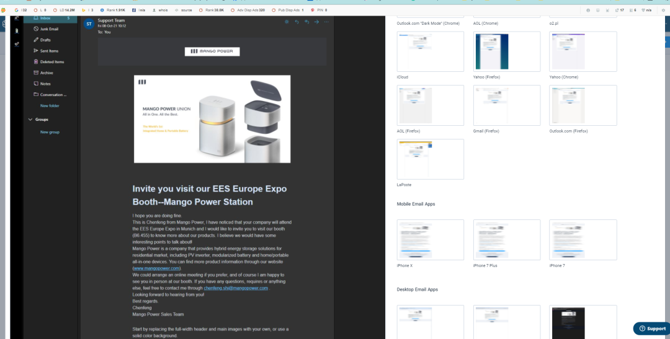
Task: Click the Deleted Items trash icon
Action: coord(37,62)
